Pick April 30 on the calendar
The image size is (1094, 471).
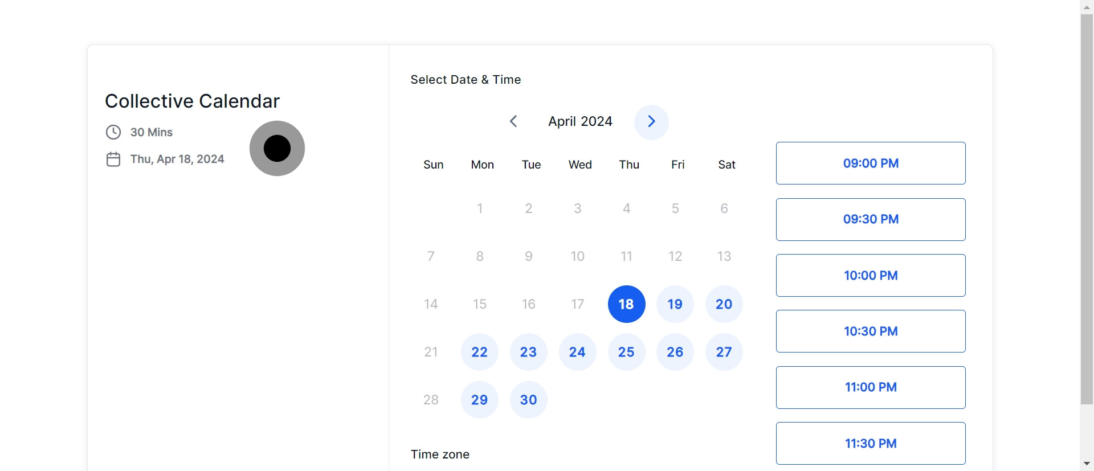[529, 400]
